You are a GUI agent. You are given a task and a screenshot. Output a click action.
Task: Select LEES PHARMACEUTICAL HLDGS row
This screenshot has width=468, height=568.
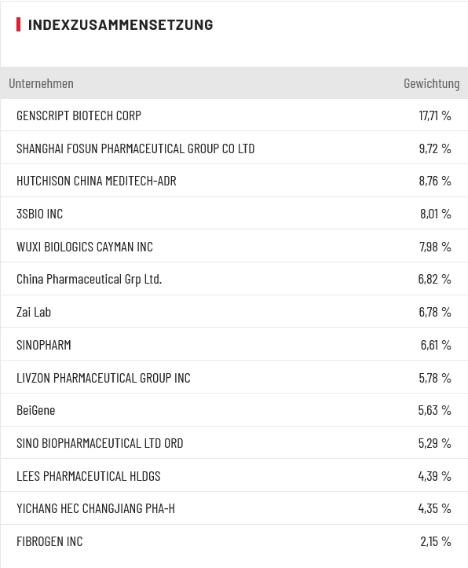(234, 475)
